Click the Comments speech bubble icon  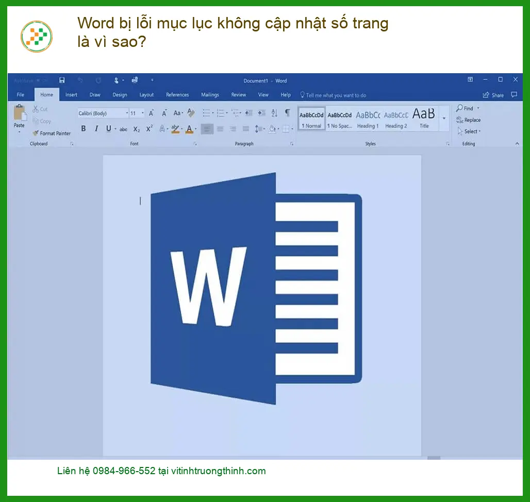514,95
